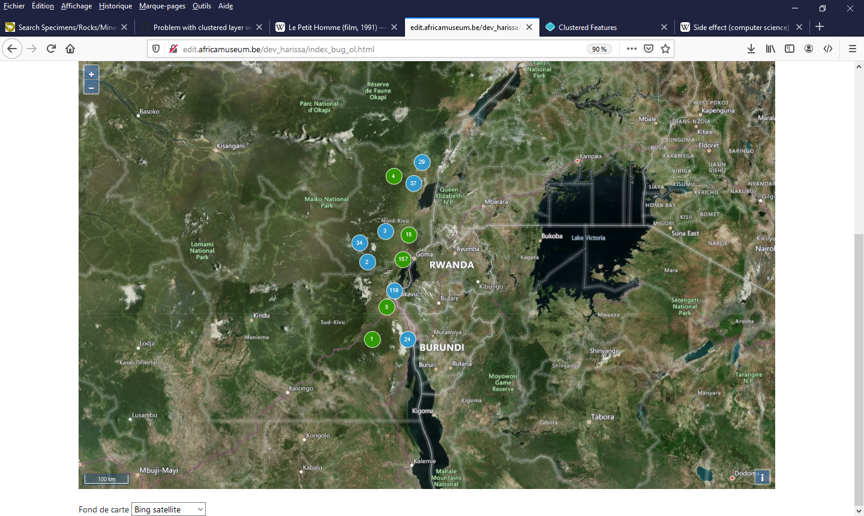Select the cluster marker labeled 29

tap(422, 162)
